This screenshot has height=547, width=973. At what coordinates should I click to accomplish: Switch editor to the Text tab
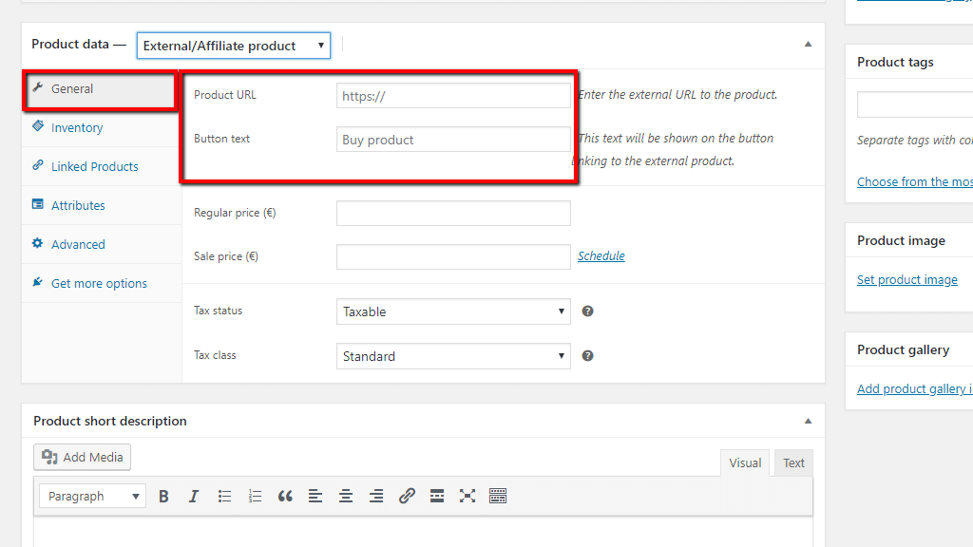tap(793, 463)
